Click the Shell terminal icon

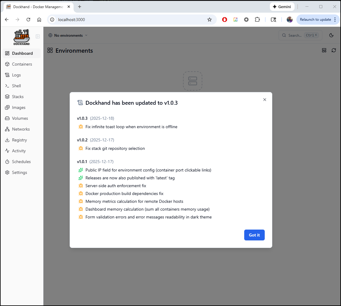(x=7, y=86)
